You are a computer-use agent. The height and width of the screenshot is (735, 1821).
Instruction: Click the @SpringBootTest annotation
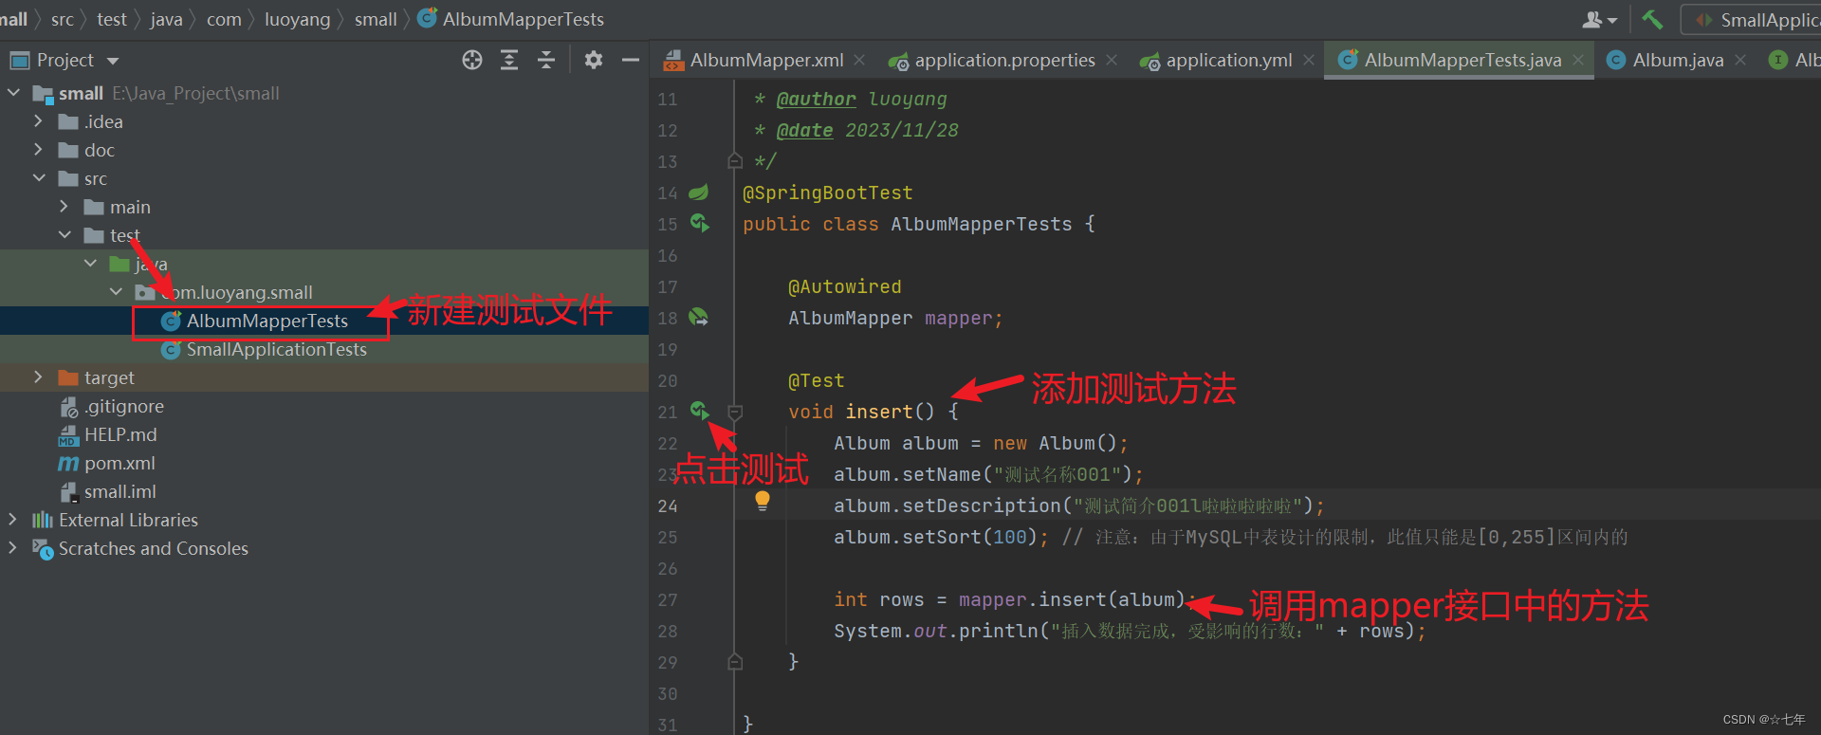827,193
